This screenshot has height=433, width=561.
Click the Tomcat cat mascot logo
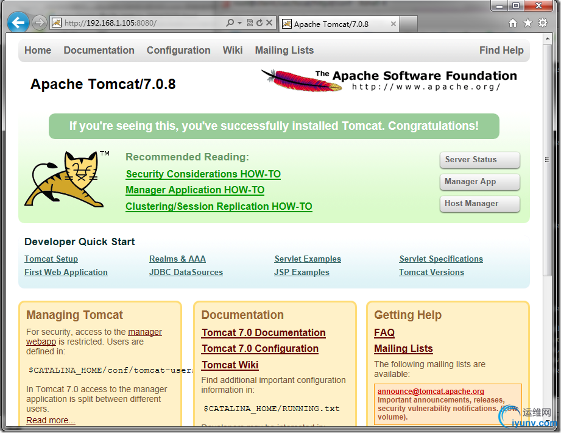click(x=65, y=179)
